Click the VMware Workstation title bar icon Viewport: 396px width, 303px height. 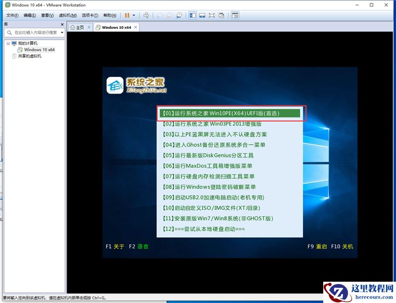8,5
